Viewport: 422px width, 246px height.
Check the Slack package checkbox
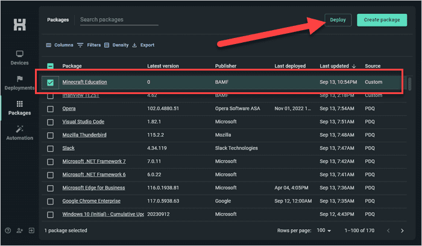[x=50, y=148]
